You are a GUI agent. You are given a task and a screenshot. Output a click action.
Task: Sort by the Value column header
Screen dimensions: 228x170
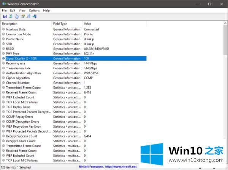point(114,24)
